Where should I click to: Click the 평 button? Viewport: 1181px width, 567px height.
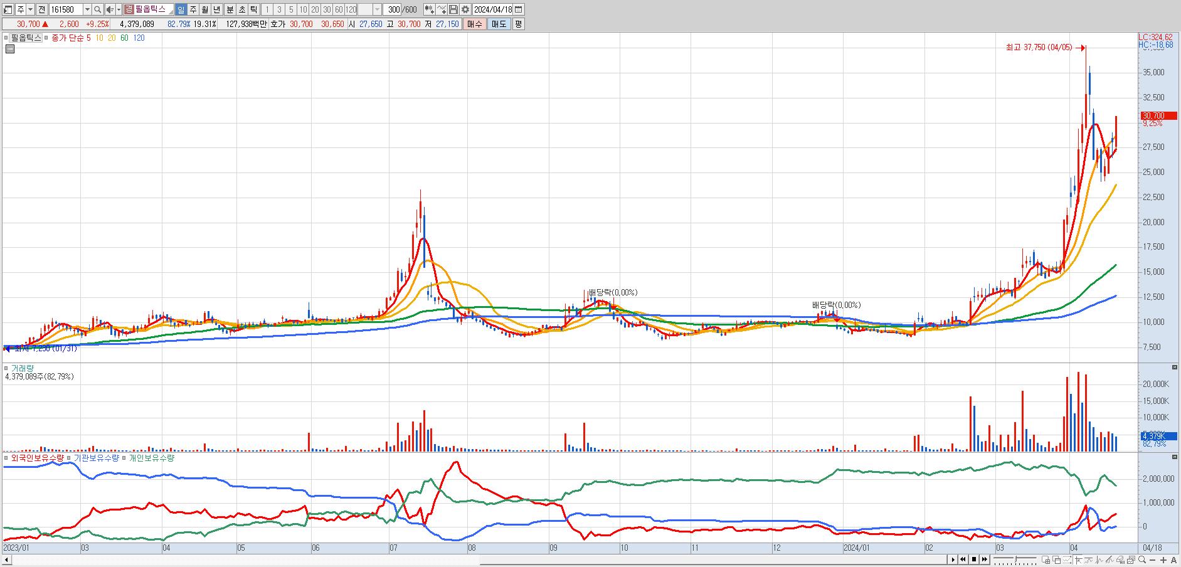(x=518, y=24)
